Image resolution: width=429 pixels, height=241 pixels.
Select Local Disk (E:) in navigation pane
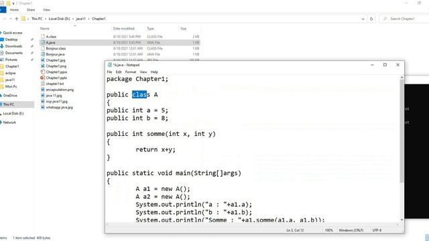click(13, 113)
